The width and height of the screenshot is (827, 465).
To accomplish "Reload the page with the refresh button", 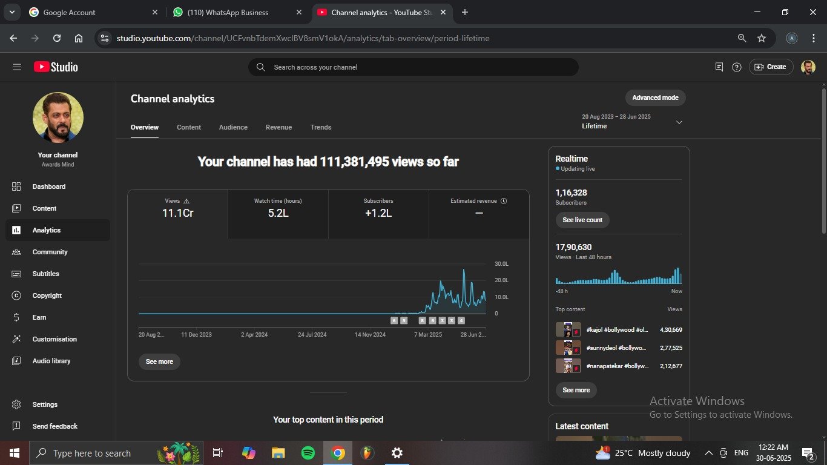I will 57,38.
